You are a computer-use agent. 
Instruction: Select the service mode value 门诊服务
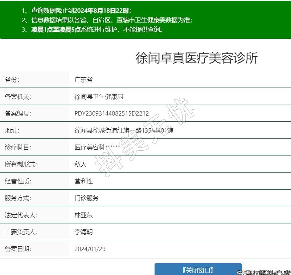click(x=86, y=198)
